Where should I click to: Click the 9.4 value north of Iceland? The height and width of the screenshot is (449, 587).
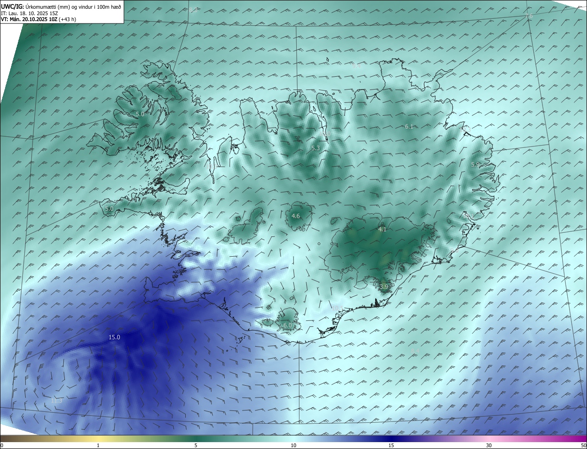click(x=356, y=66)
